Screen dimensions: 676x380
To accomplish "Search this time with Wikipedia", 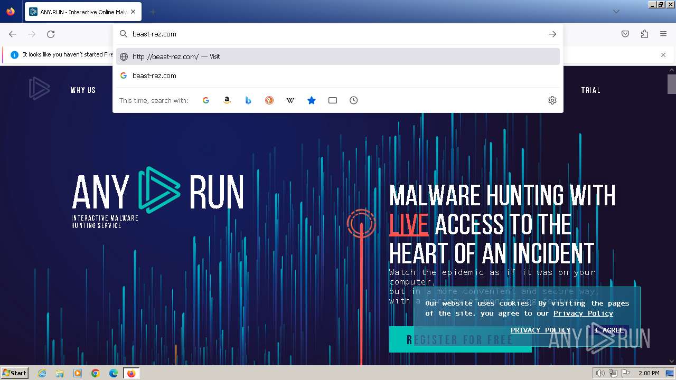I will coord(290,100).
